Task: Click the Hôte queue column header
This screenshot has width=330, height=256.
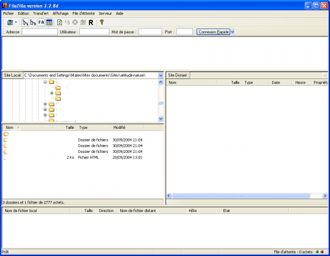Action: 203,211
